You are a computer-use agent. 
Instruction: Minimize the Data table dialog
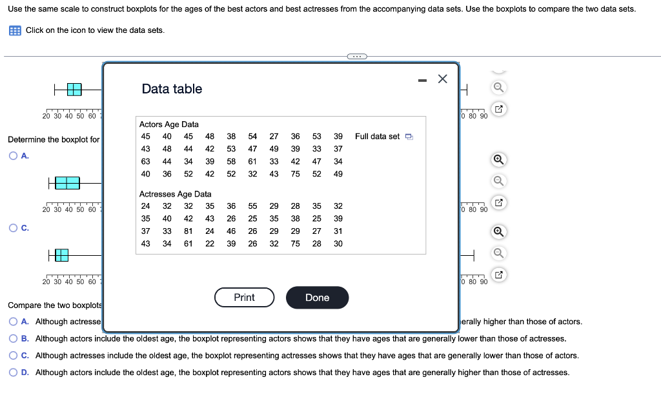[x=422, y=79]
